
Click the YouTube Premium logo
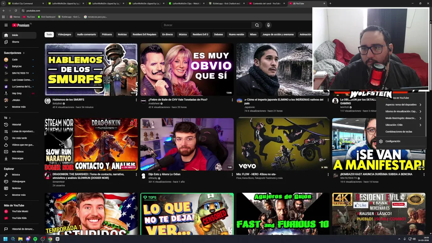click(x=21, y=25)
